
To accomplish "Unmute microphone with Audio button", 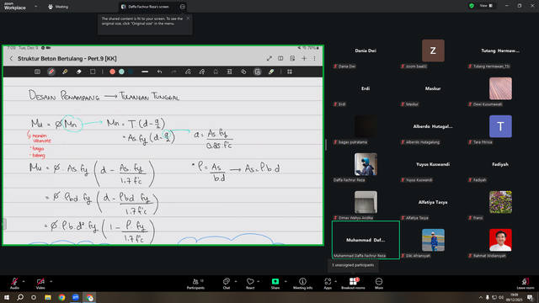I will click(14, 284).
